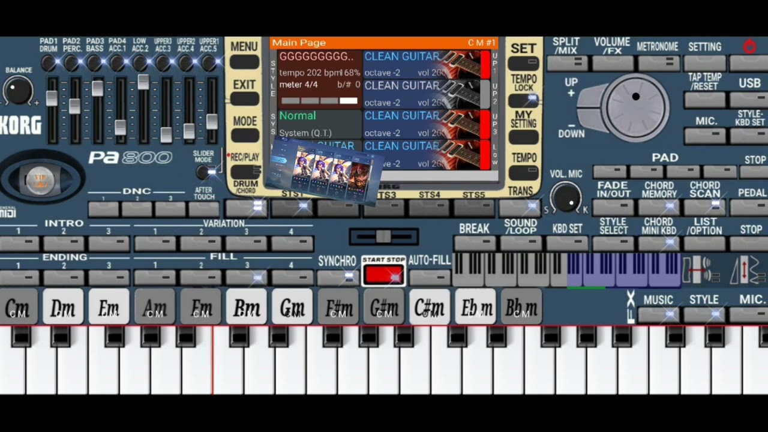Select the UP1 CLEAN GUITAR sound row
768x432 pixels.
(x=425, y=64)
